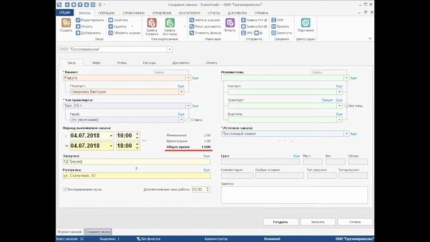This screenshot has height=242, width=430.
Task: Open the Водитель dropdown
Action: click(x=339, y=120)
